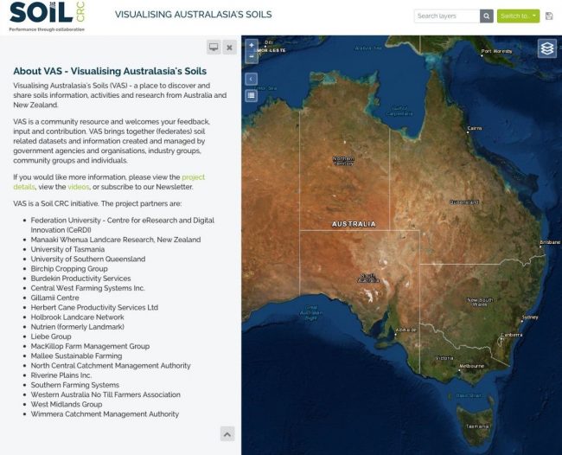This screenshot has width=562, height=455.
Task: Click the AUSTRALIA label on map
Action: pyautogui.click(x=354, y=224)
